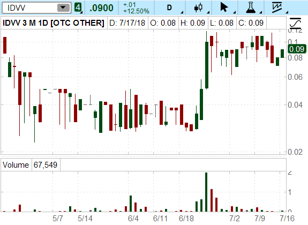Click the green level 4 quote icon
Image resolution: width=308 pixels, height=225 pixels.
(x=78, y=8)
